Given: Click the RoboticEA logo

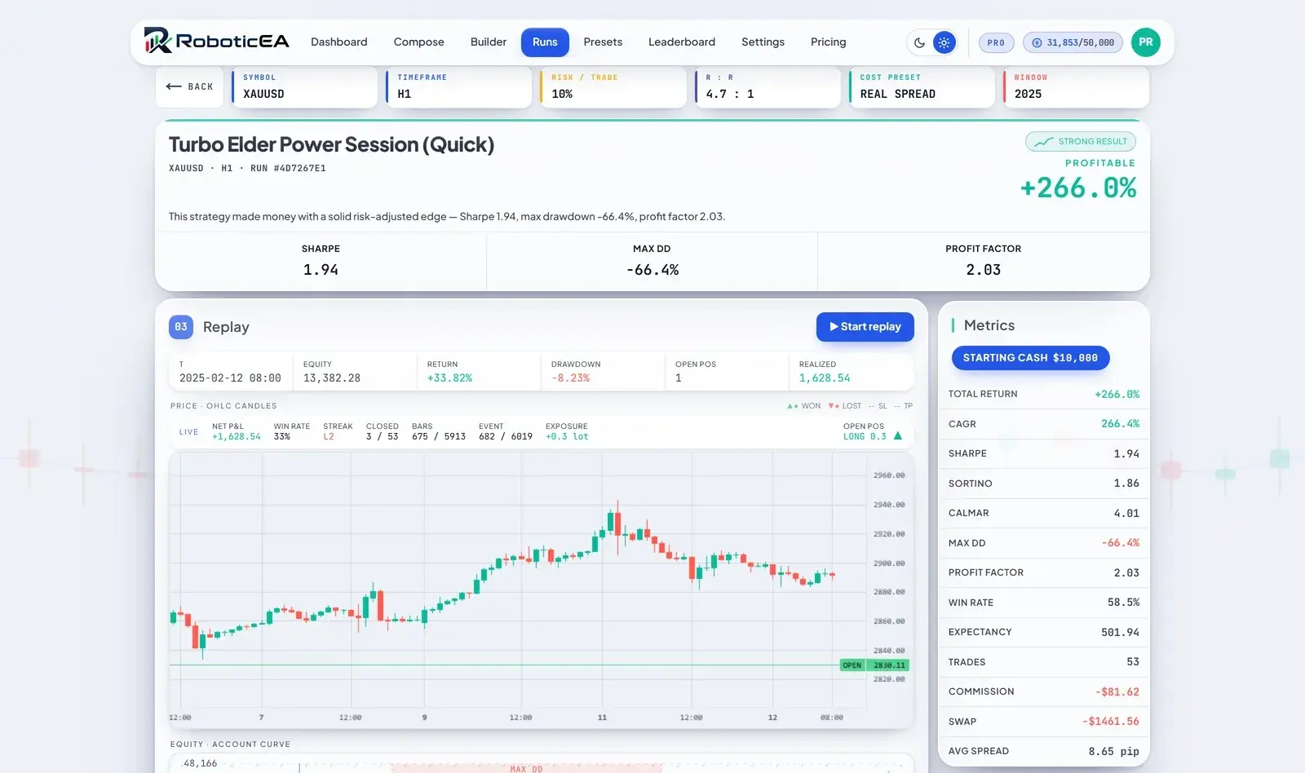Looking at the screenshot, I should pyautogui.click(x=217, y=41).
